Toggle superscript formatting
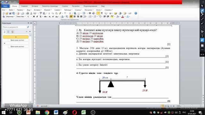 (x=53, y=17)
